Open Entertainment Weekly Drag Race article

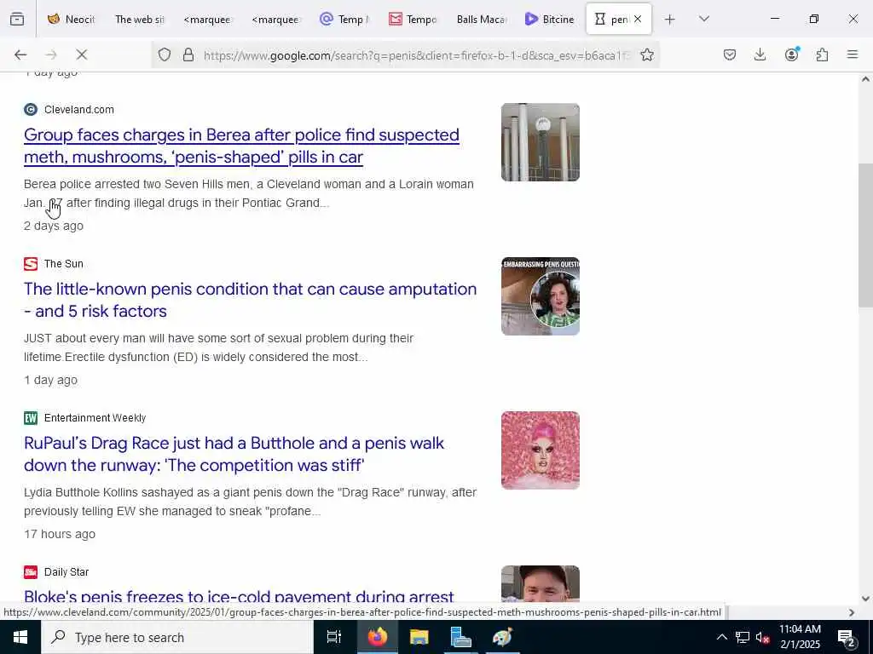pyautogui.click(x=234, y=454)
